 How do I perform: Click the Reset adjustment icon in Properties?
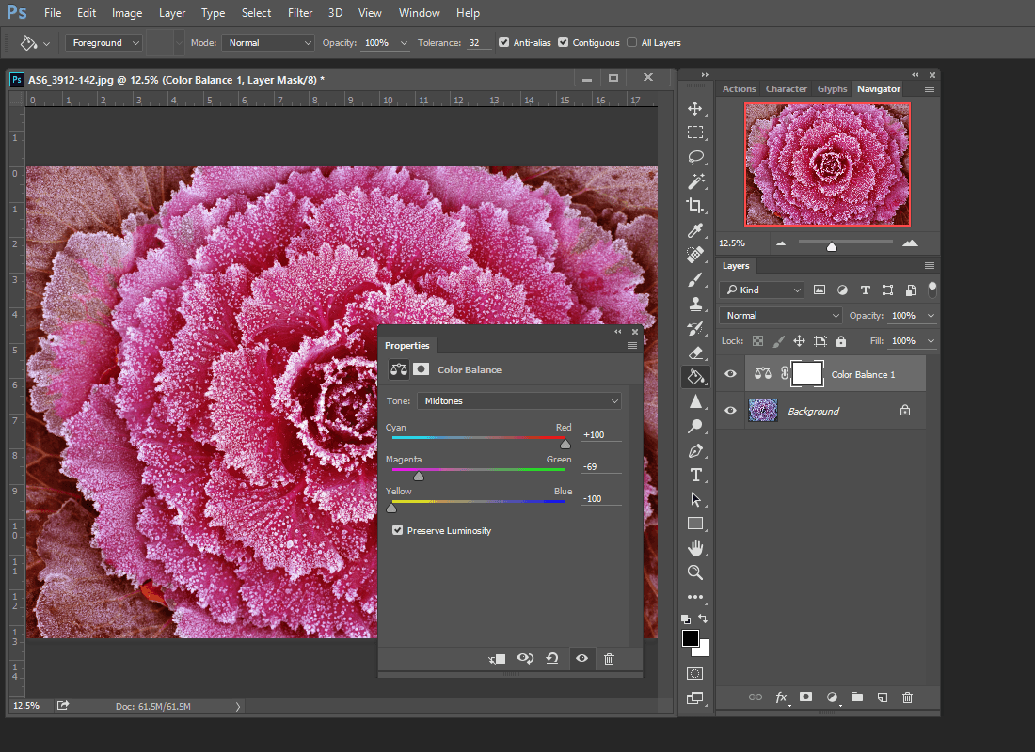click(552, 659)
